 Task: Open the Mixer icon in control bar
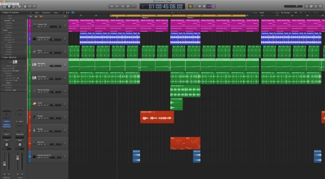[30, 6]
